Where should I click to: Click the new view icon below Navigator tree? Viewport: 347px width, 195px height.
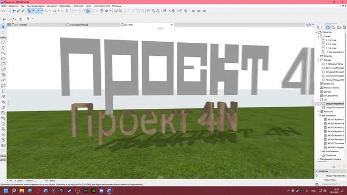pyautogui.click(x=333, y=166)
